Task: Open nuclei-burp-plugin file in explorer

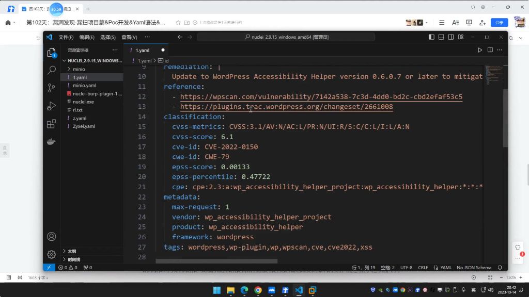Action: point(92,94)
